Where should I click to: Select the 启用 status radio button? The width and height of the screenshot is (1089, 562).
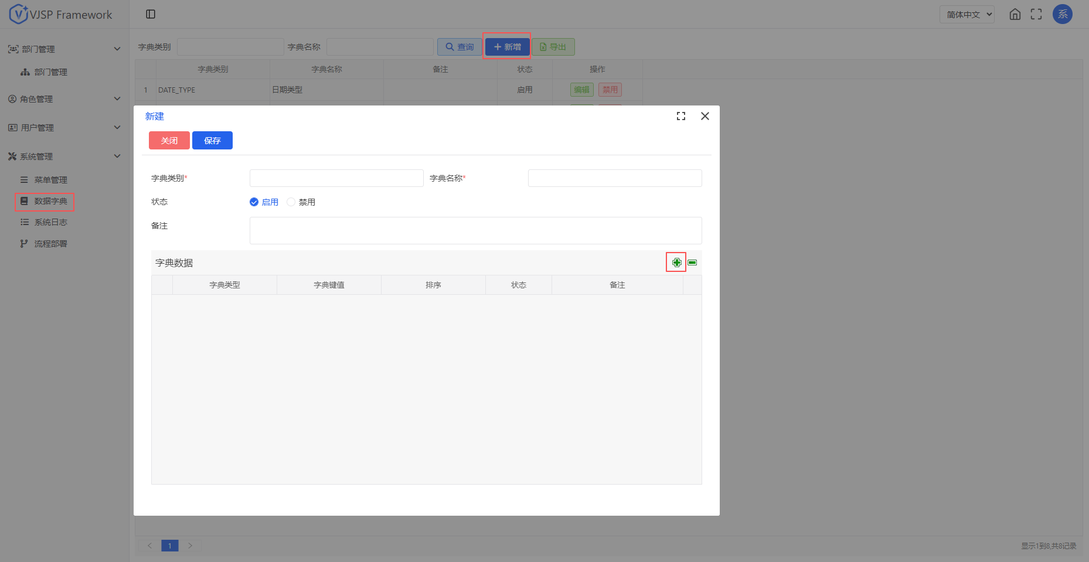coord(254,202)
